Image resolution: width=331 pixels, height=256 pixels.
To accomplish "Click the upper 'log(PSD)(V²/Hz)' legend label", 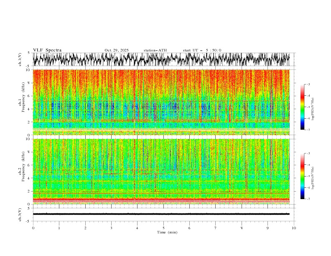I will point(313,109).
